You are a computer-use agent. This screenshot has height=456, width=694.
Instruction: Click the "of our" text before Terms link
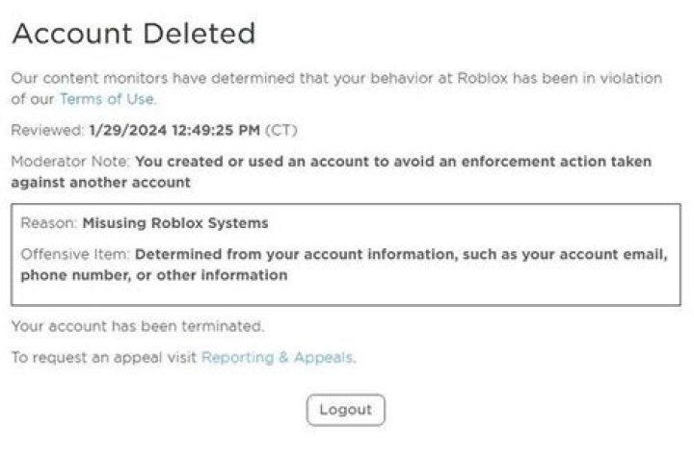[33, 98]
